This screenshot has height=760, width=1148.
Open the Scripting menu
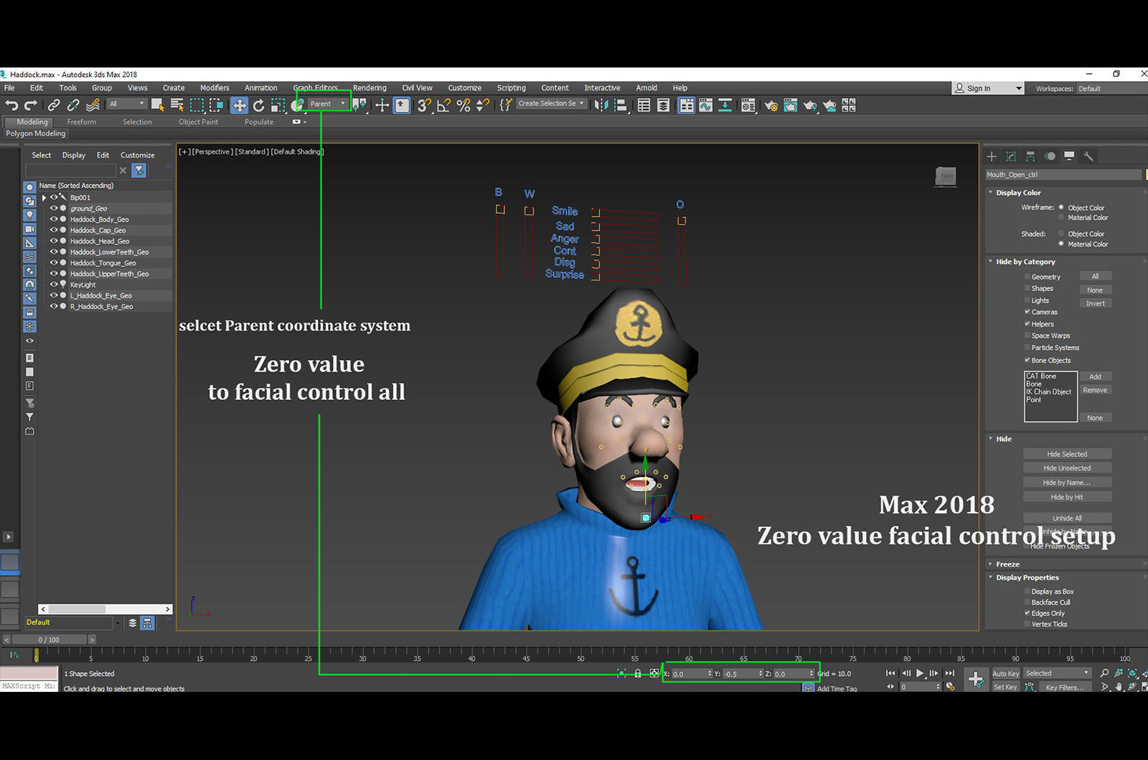(x=512, y=88)
